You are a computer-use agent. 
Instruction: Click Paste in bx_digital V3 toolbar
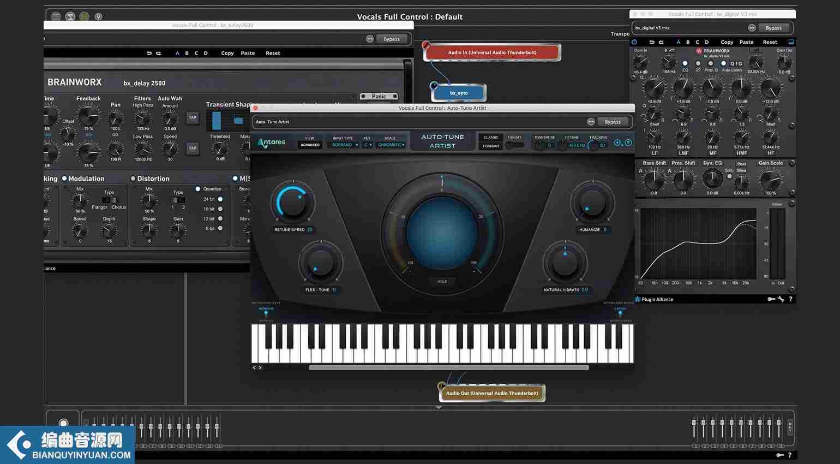tap(747, 42)
